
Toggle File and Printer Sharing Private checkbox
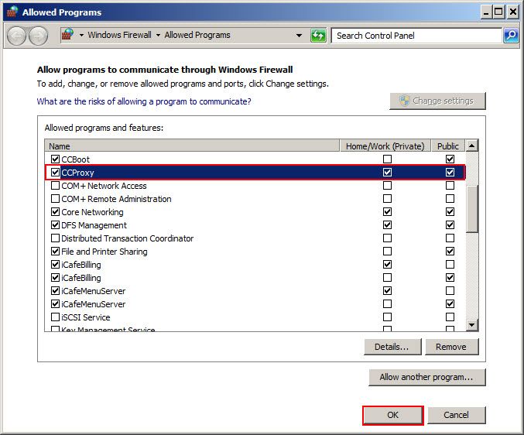coord(387,252)
